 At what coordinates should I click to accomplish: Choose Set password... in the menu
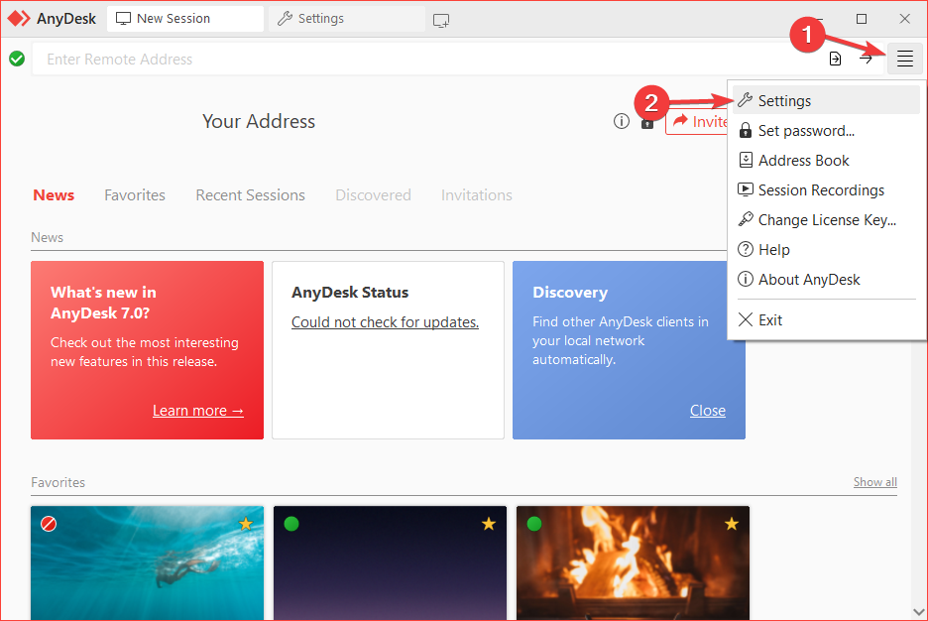pyautogui.click(x=805, y=131)
